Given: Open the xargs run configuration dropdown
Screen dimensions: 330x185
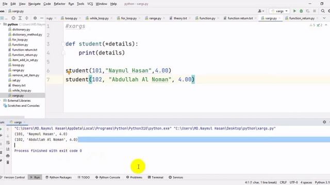Looking at the screenshot, I should 279,11.
